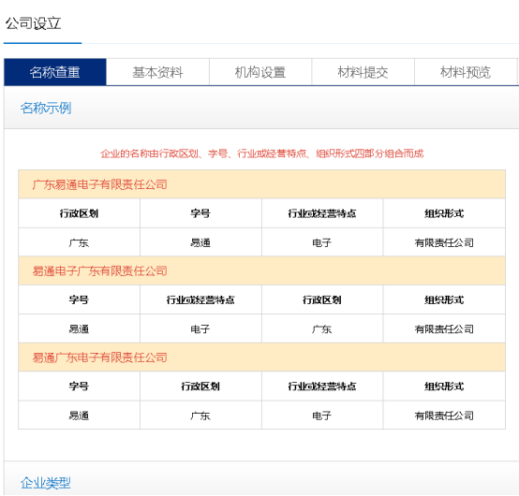Click 字号 header under 广东易通电子有限责任公司
Screen dimensions: 519x496
(200, 213)
